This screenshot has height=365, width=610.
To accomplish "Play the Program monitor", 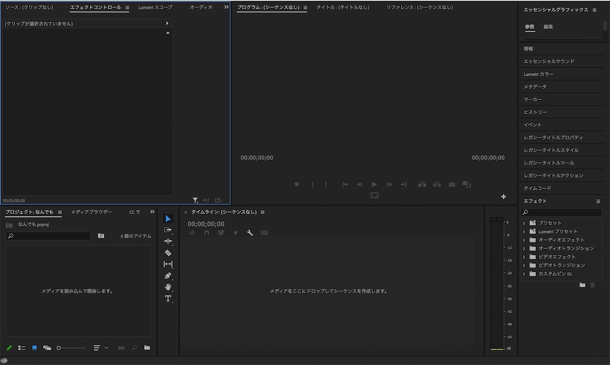I will pos(374,184).
